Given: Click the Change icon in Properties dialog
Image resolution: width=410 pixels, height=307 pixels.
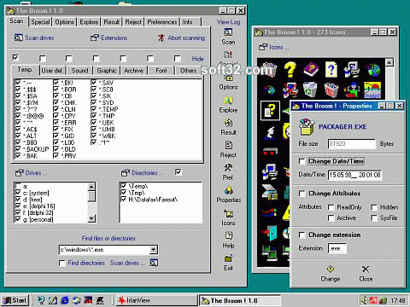Looking at the screenshot, I should coord(331,269).
